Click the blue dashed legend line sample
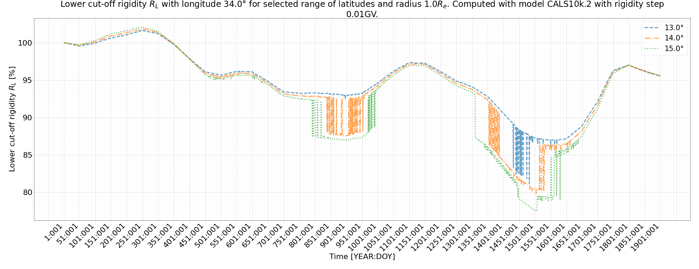The image size is (699, 269). coord(652,28)
